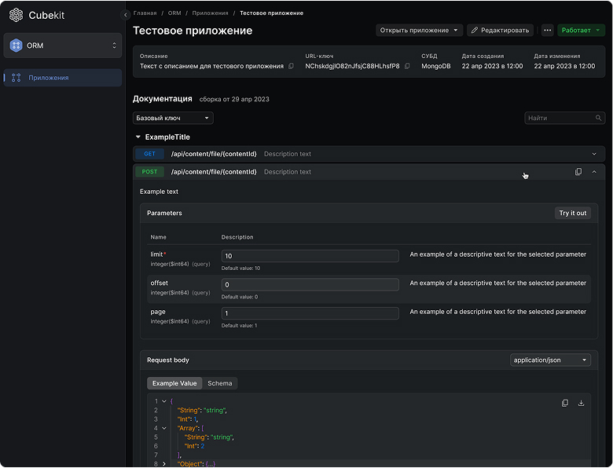This screenshot has height=468, width=613.
Task: Copy the URL-key with the copy icon
Action: point(407,67)
